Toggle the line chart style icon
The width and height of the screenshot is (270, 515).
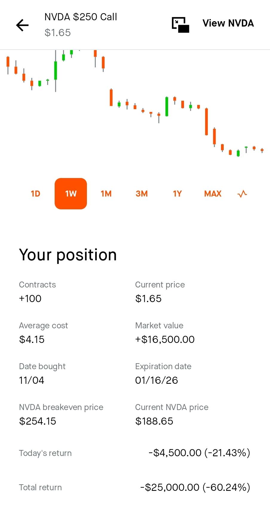click(242, 194)
